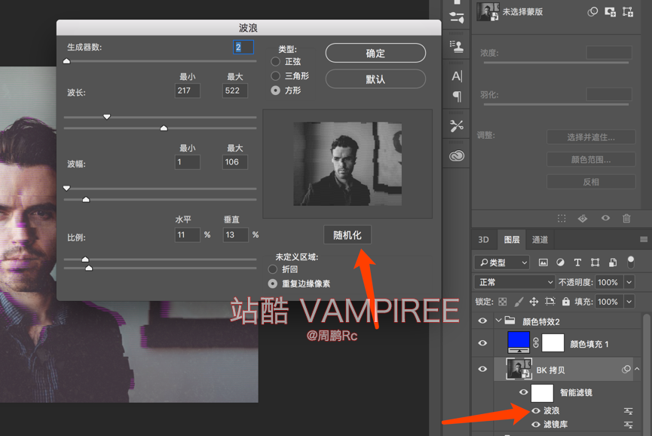Filter layers by type (T) icon
This screenshot has height=436, width=652.
coord(577,263)
